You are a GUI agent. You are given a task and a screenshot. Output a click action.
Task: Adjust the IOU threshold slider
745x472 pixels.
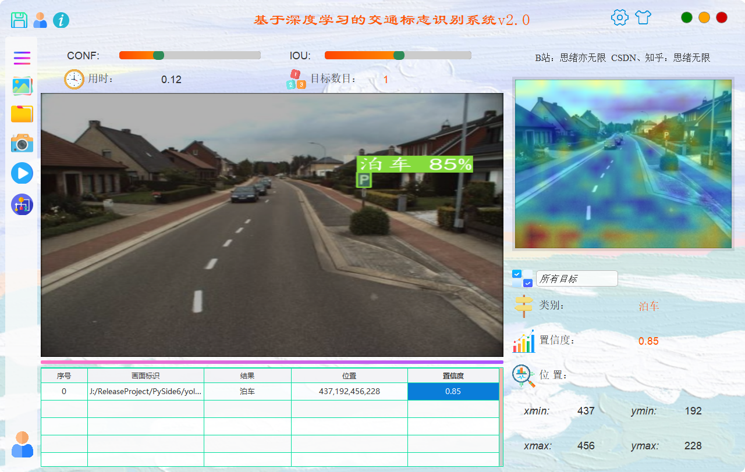pos(399,55)
